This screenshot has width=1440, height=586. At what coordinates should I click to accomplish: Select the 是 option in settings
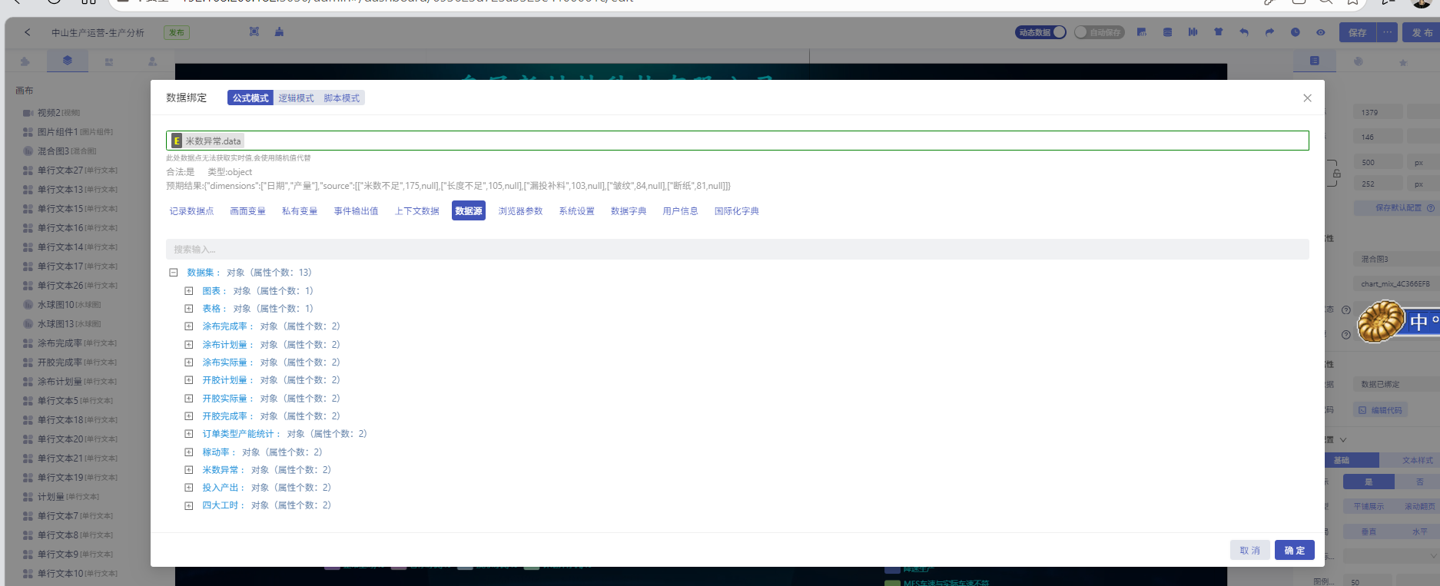point(1369,482)
